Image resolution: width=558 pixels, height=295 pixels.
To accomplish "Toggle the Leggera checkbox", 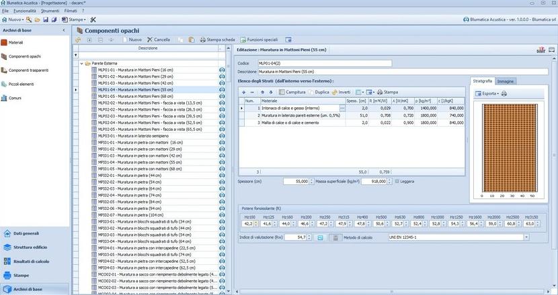I will [x=397, y=181].
